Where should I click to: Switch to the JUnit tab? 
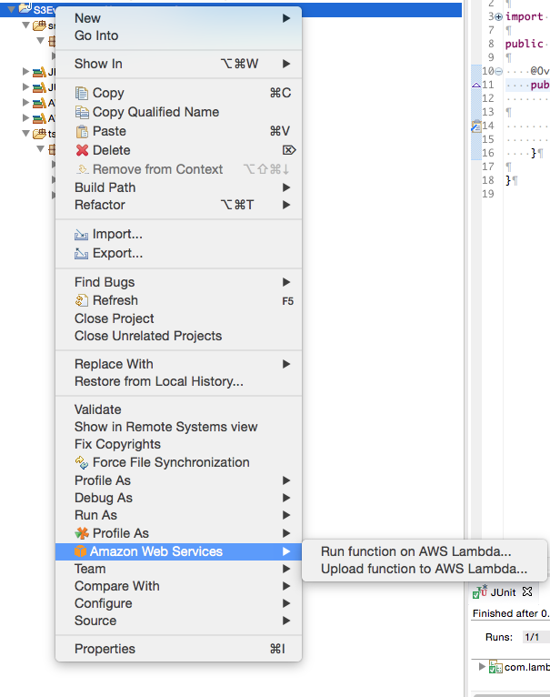503,592
